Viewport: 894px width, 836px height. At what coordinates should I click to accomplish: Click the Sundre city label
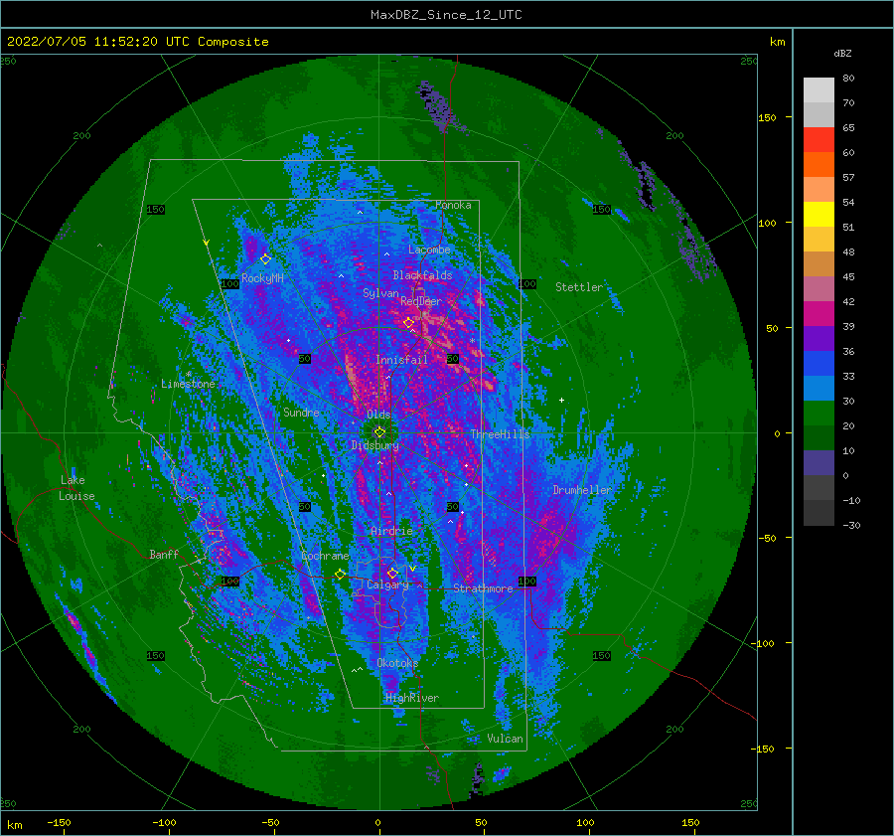[301, 412]
